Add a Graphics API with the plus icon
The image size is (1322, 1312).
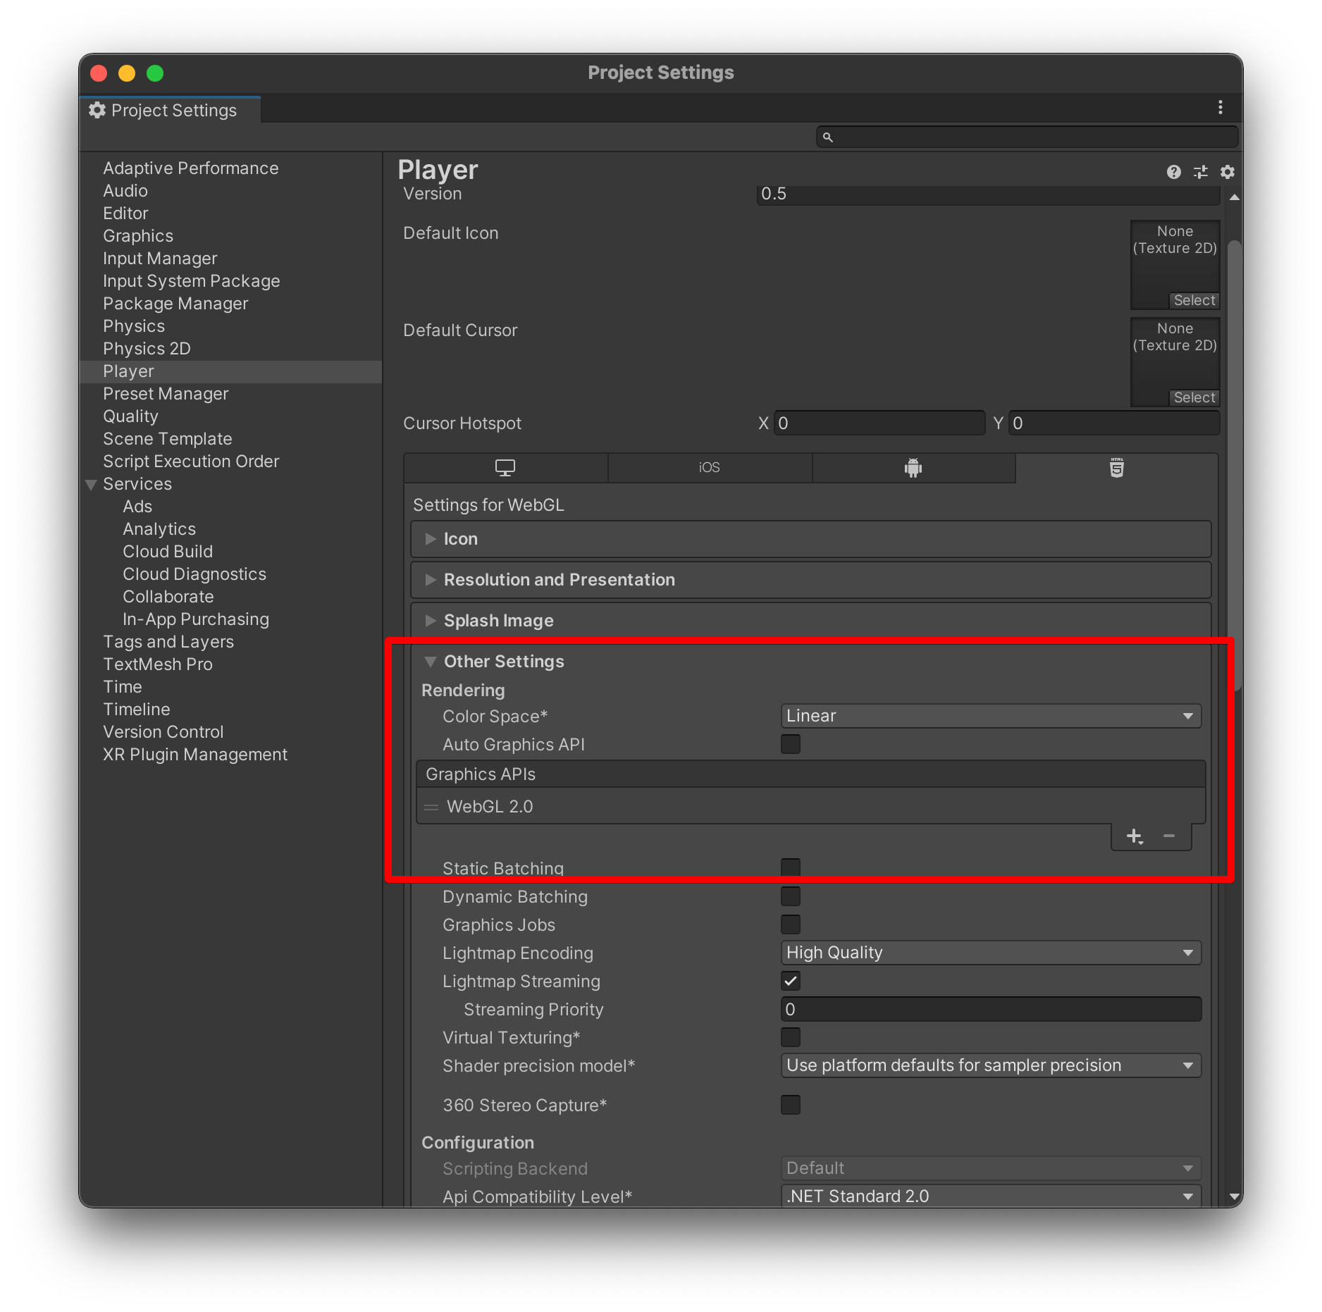point(1135,836)
